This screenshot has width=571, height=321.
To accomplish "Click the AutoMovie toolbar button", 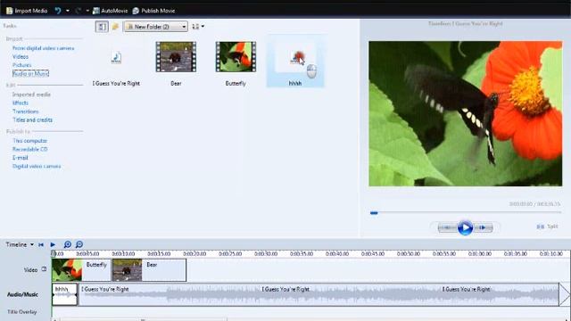I will pyautogui.click(x=110, y=11).
